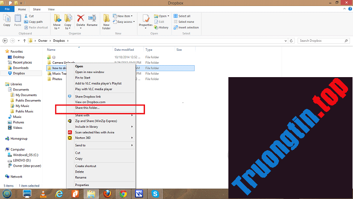Open recent locations dropdown arrow

pyautogui.click(x=18, y=41)
